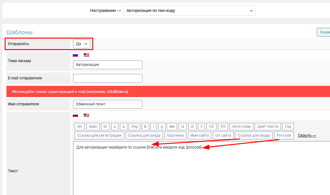Select Russian flag in the Тема письма row

tap(75, 55)
